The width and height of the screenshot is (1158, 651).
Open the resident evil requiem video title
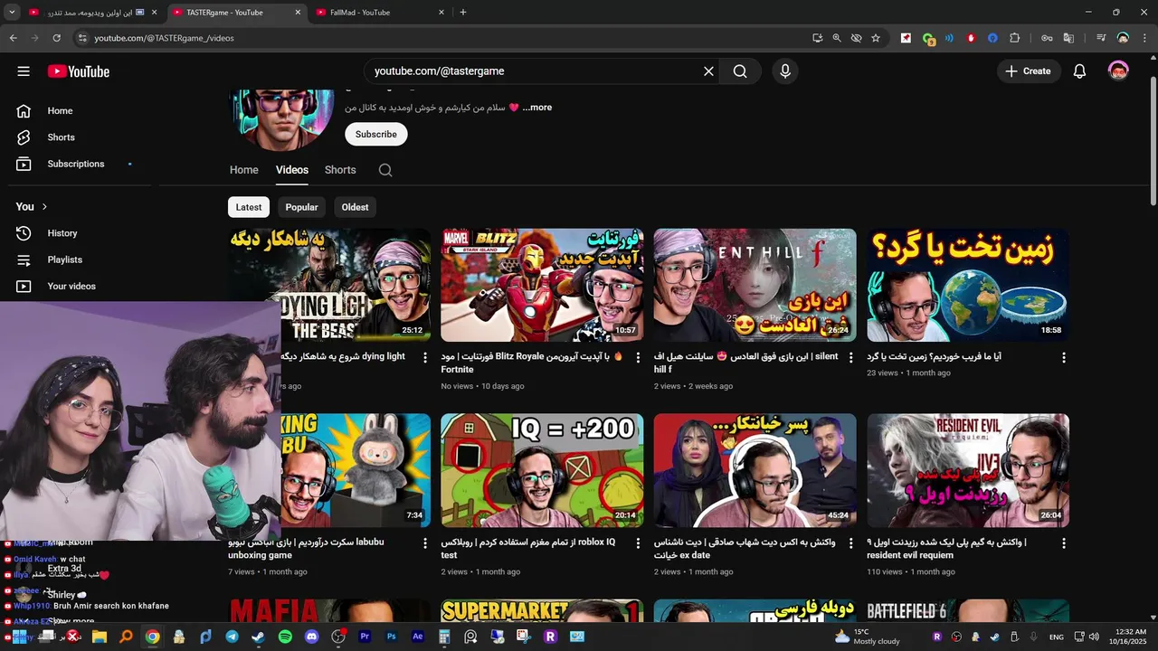946,549
